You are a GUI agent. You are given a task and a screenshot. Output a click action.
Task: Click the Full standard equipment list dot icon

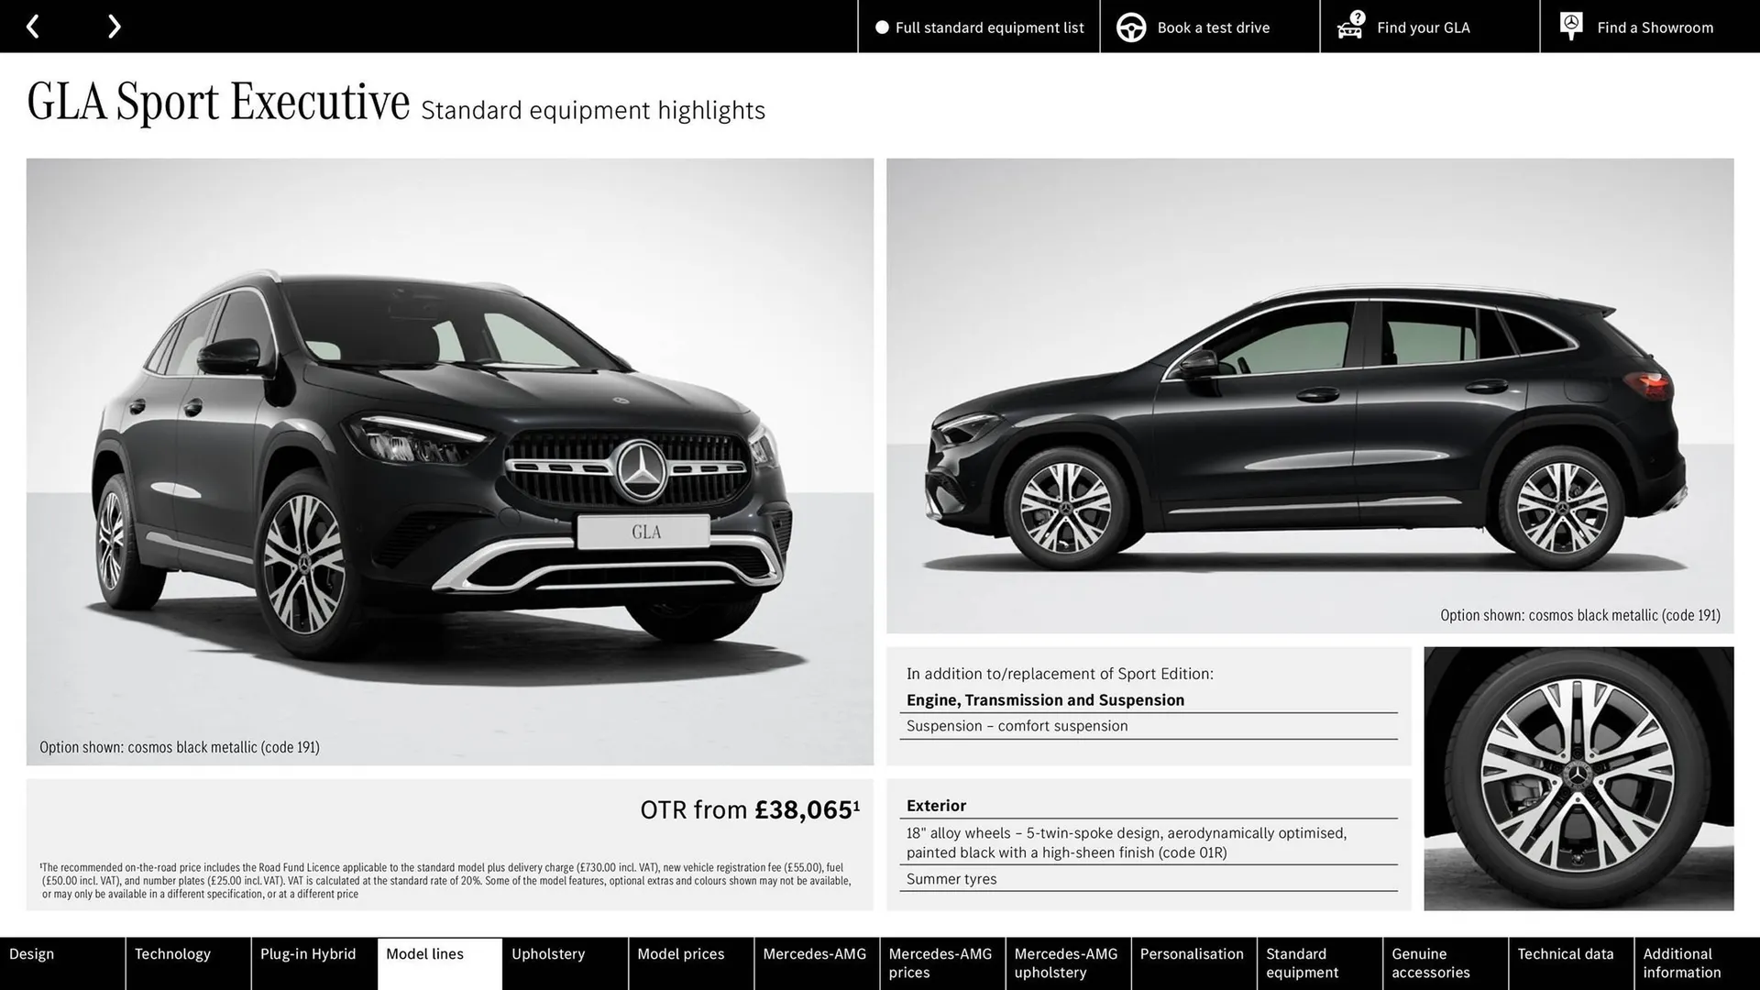(881, 27)
